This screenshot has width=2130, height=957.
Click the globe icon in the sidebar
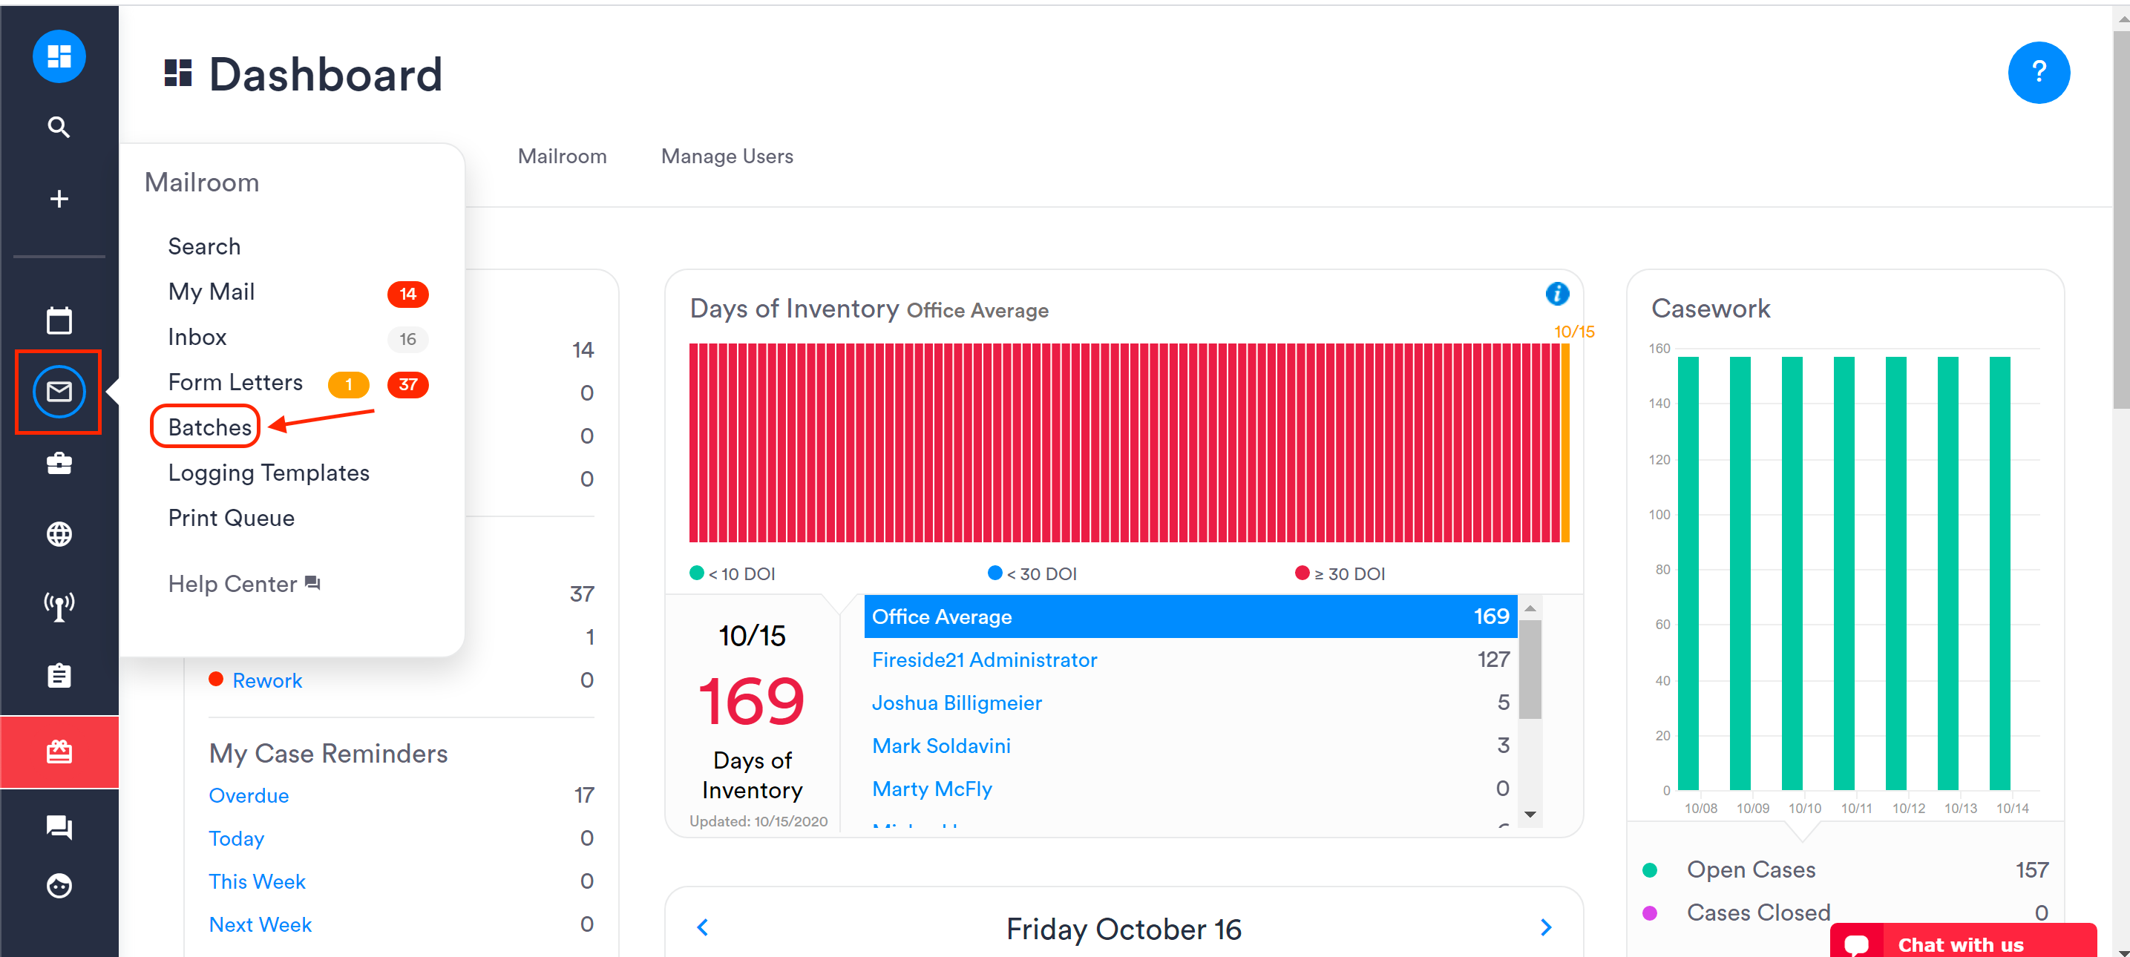(x=59, y=534)
